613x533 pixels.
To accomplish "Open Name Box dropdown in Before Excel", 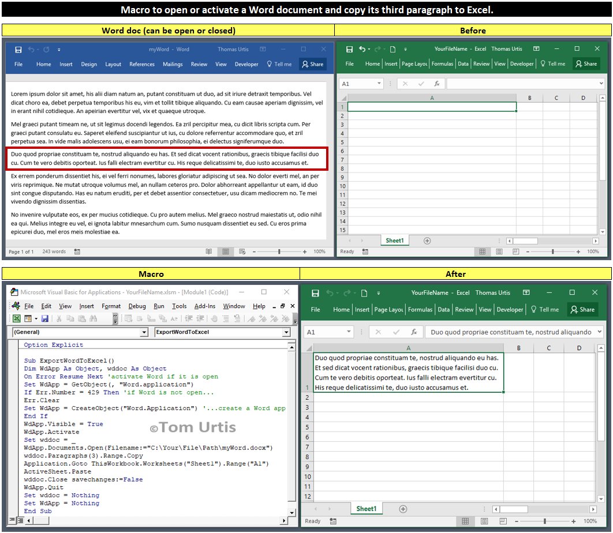I will (x=379, y=84).
